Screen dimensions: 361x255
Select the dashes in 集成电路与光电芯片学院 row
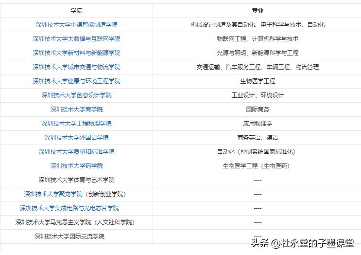click(258, 208)
